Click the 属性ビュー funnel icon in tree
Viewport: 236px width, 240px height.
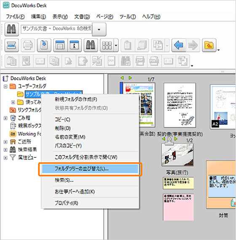tap(13, 157)
